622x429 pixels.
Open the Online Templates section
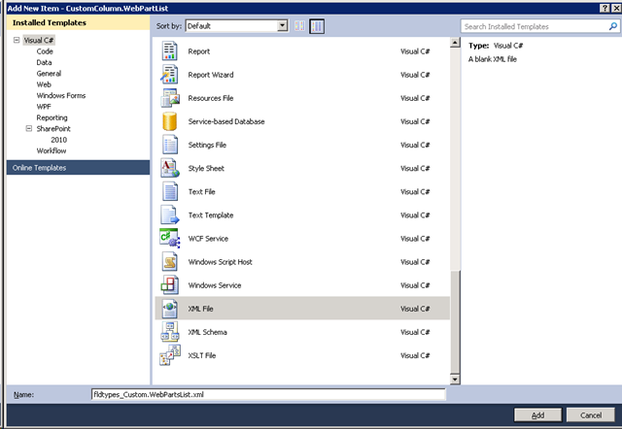(78, 168)
